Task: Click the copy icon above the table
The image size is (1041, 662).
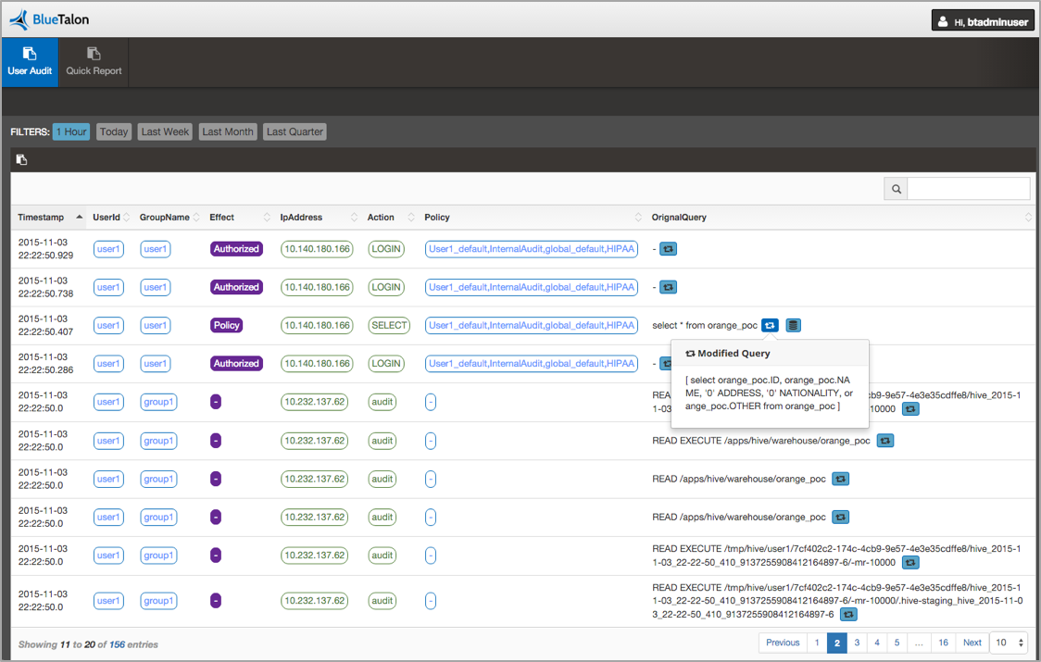Action: 21,160
